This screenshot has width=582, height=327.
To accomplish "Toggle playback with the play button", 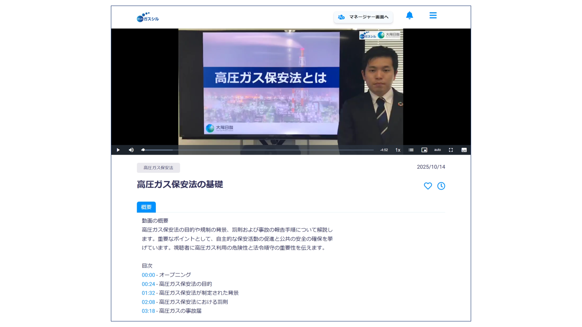I will [118, 150].
